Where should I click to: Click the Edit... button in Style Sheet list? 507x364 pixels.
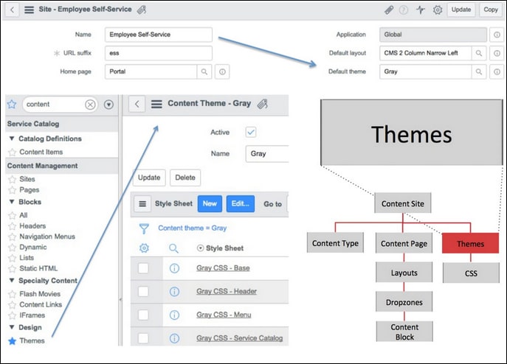pyautogui.click(x=241, y=204)
